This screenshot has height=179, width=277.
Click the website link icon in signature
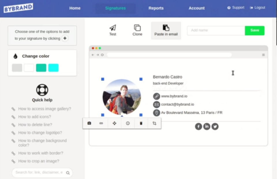click(156, 96)
